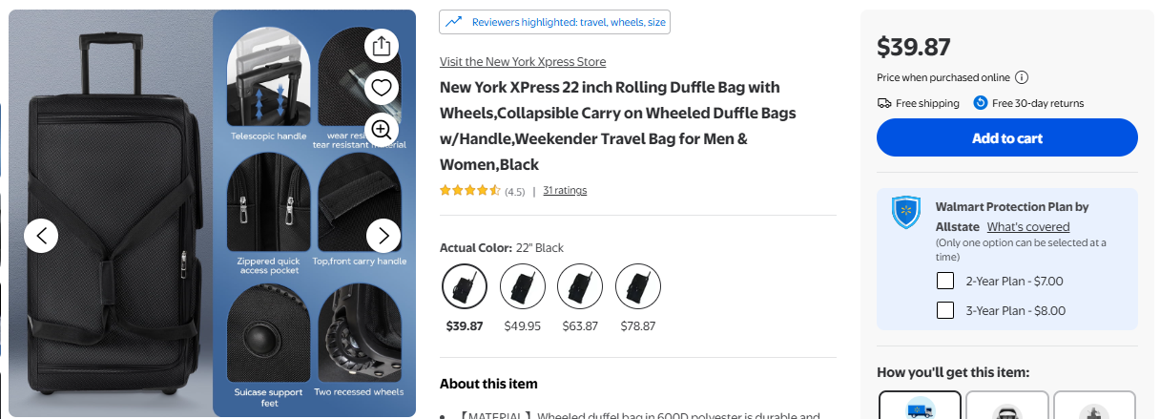Select the $39.87 22" Black option
1160x419 pixels.
tap(465, 286)
